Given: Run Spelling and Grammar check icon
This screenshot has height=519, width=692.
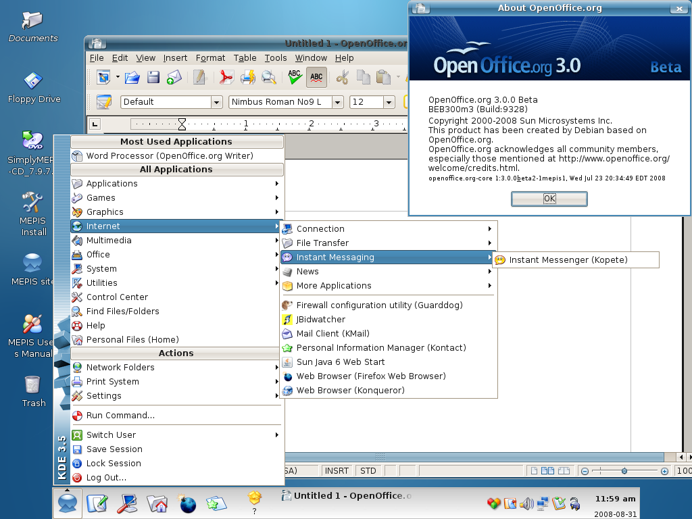Looking at the screenshot, I should 295,77.
